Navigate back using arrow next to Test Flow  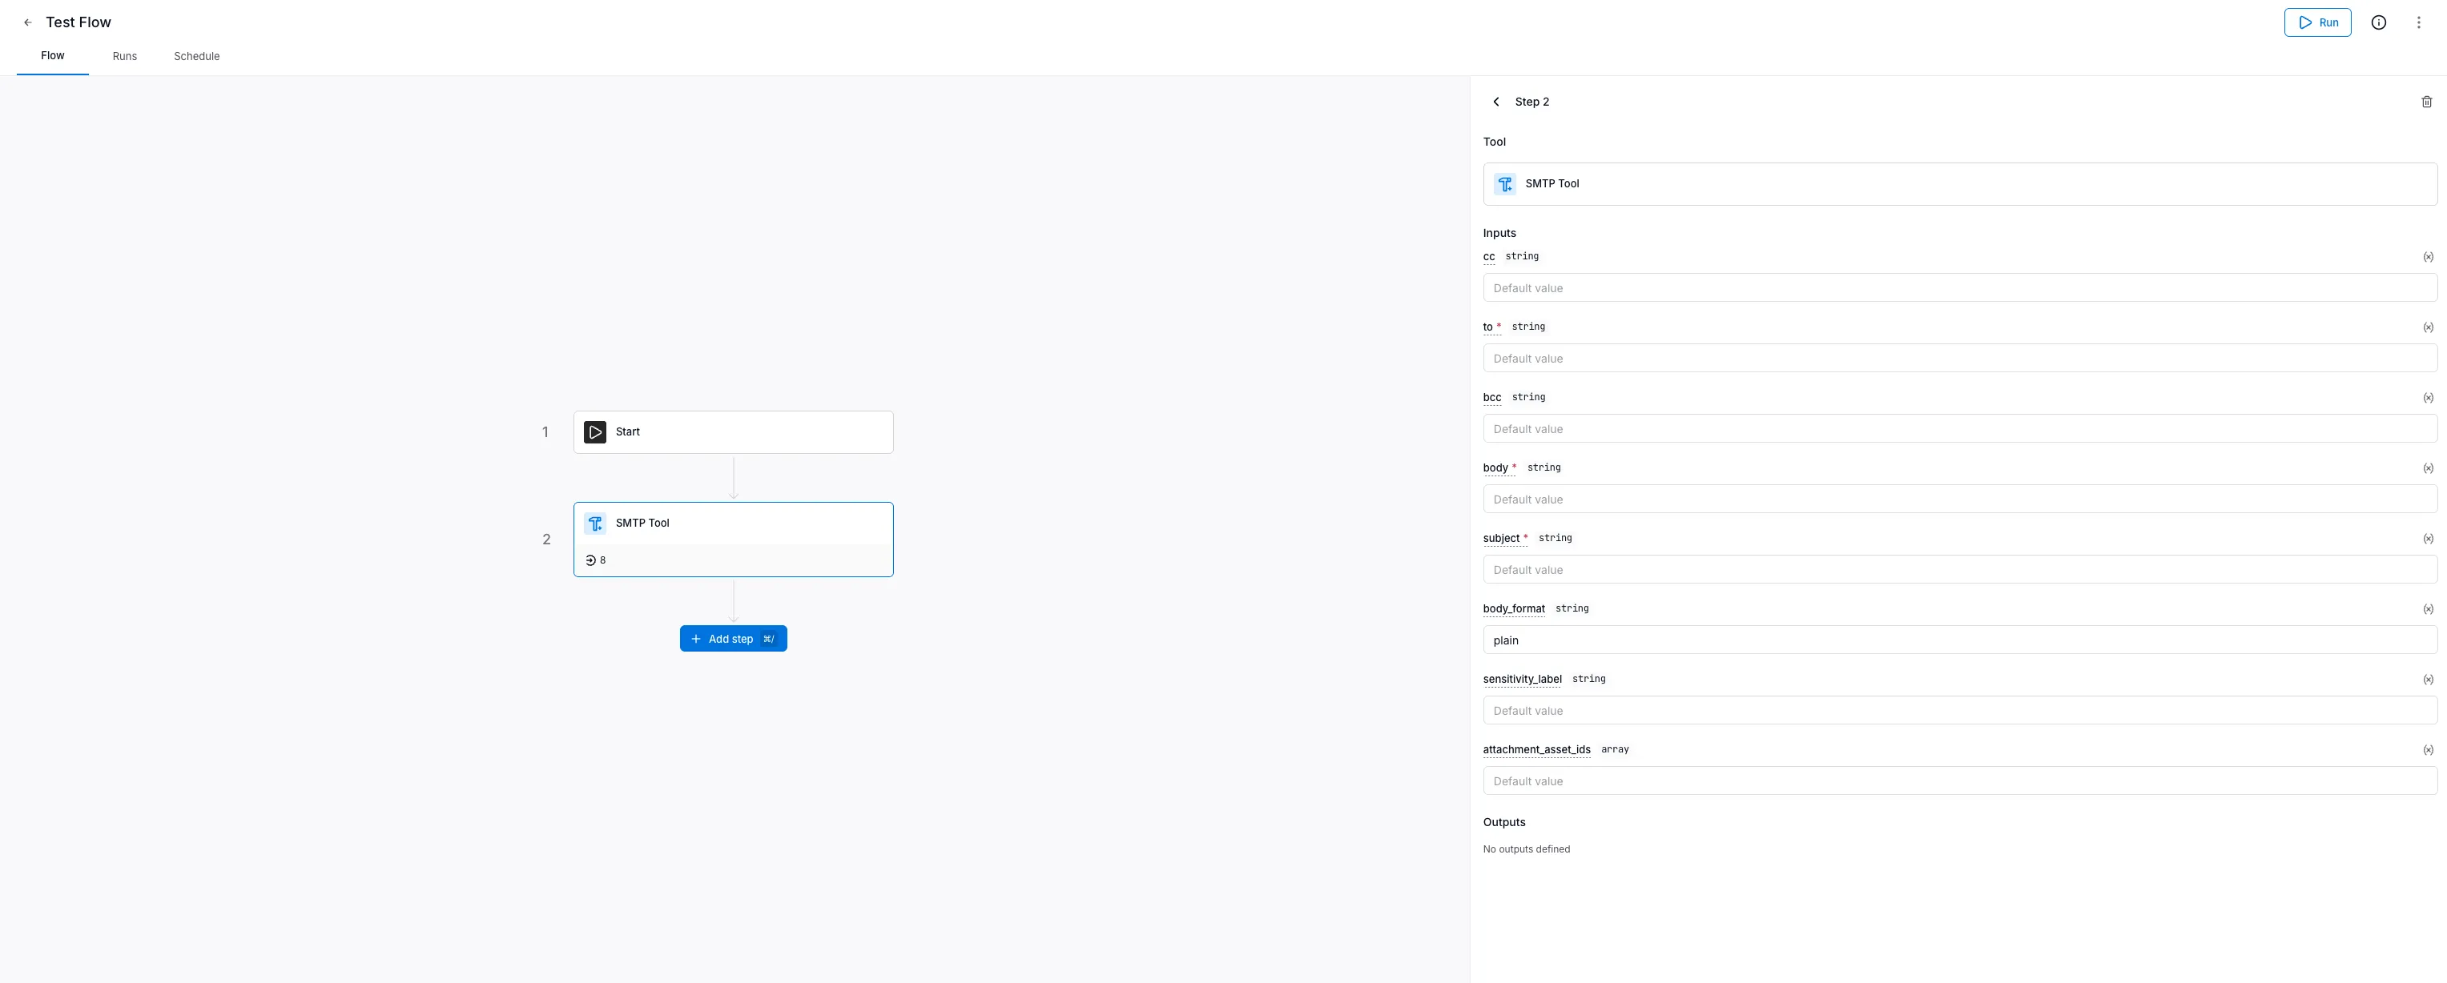coord(26,22)
